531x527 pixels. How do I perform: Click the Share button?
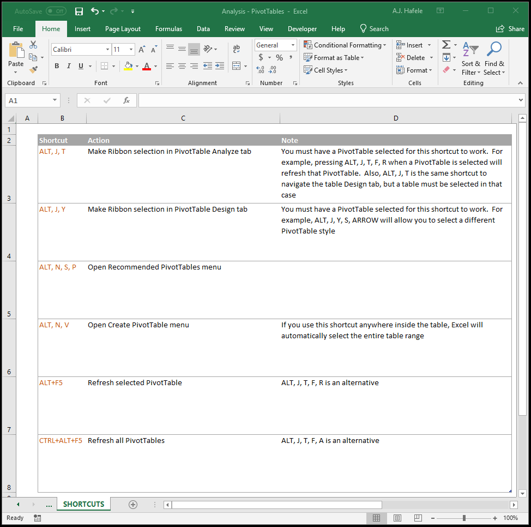510,29
